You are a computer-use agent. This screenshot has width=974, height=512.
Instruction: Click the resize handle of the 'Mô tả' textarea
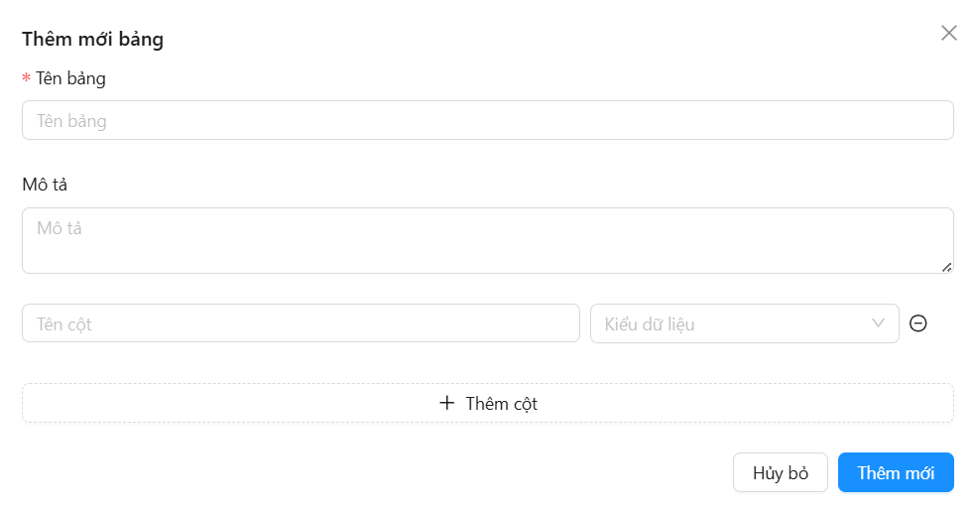coord(947,267)
